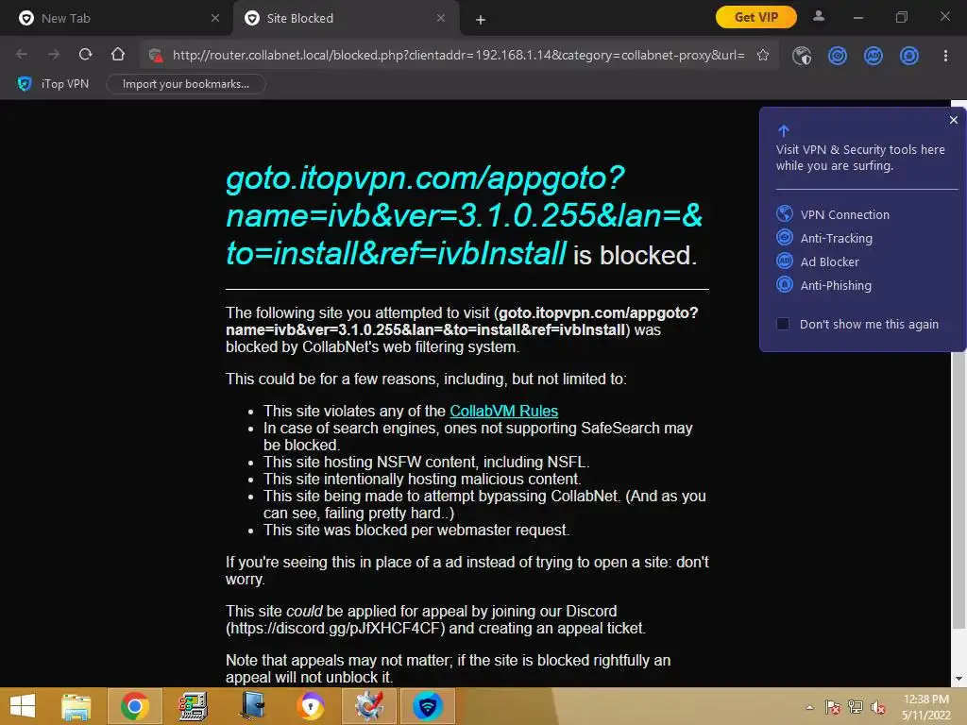The image size is (967, 725).
Task: Select Anti-Tracking in the popup
Action: 824,238
